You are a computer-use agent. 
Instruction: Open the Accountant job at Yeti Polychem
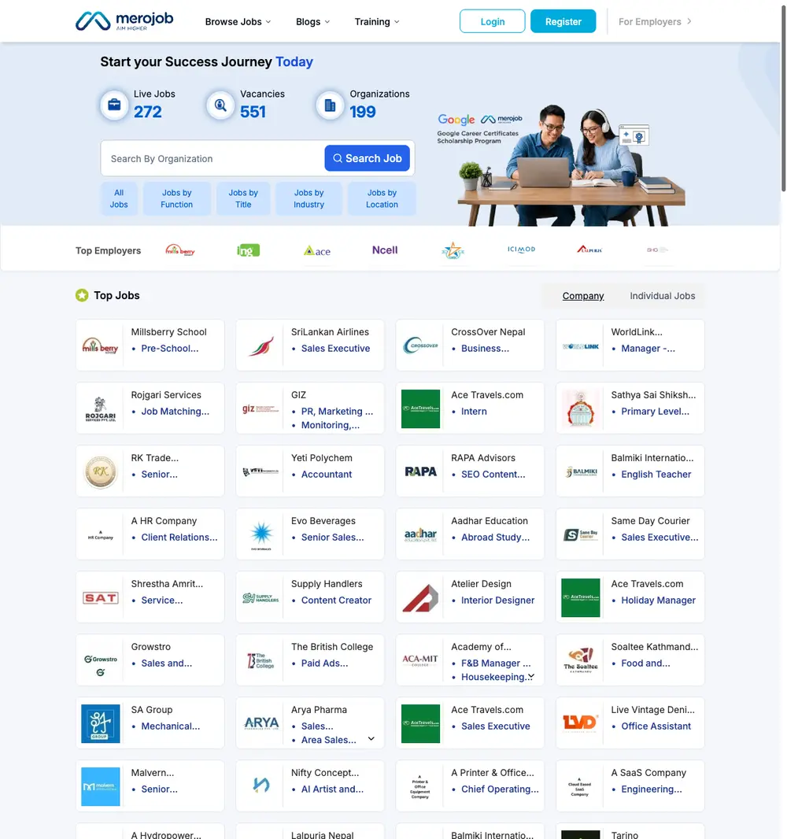pyautogui.click(x=327, y=475)
